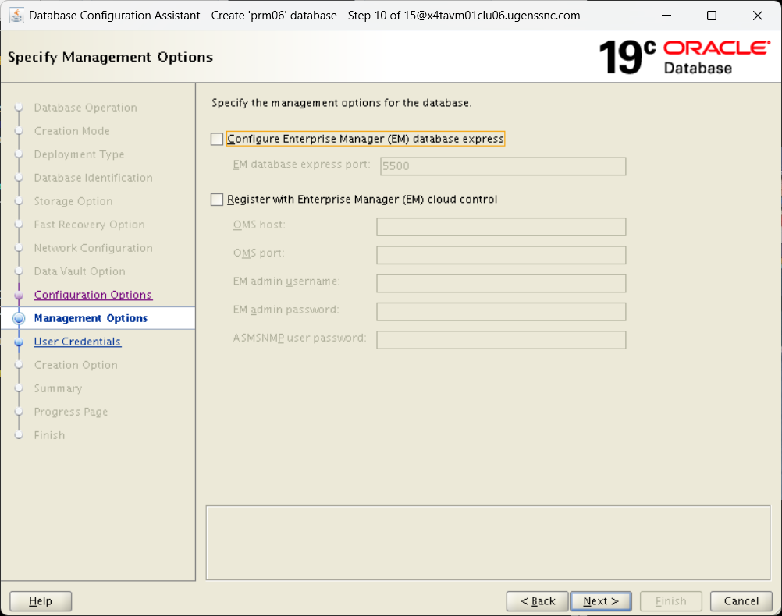Viewport: 782px width, 616px height.
Task: Click the User Credentials step bullet icon
Action: (x=19, y=342)
